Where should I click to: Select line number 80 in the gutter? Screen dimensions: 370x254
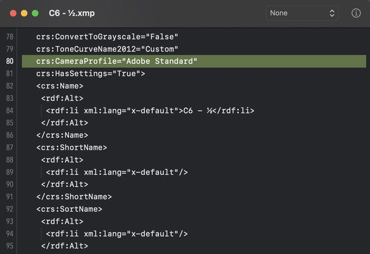pyautogui.click(x=10, y=61)
